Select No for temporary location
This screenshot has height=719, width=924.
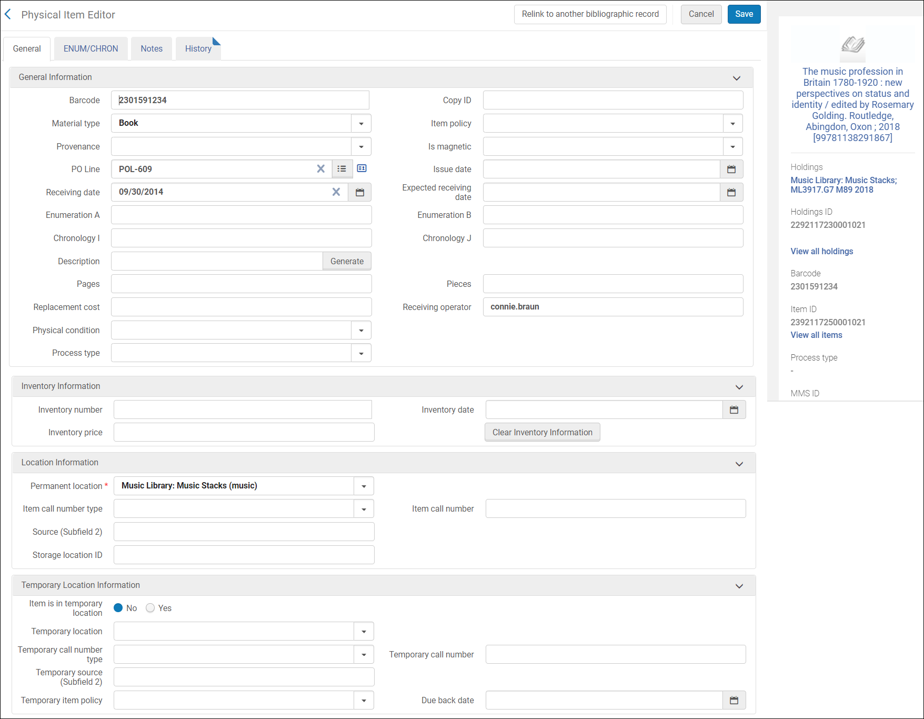(118, 608)
